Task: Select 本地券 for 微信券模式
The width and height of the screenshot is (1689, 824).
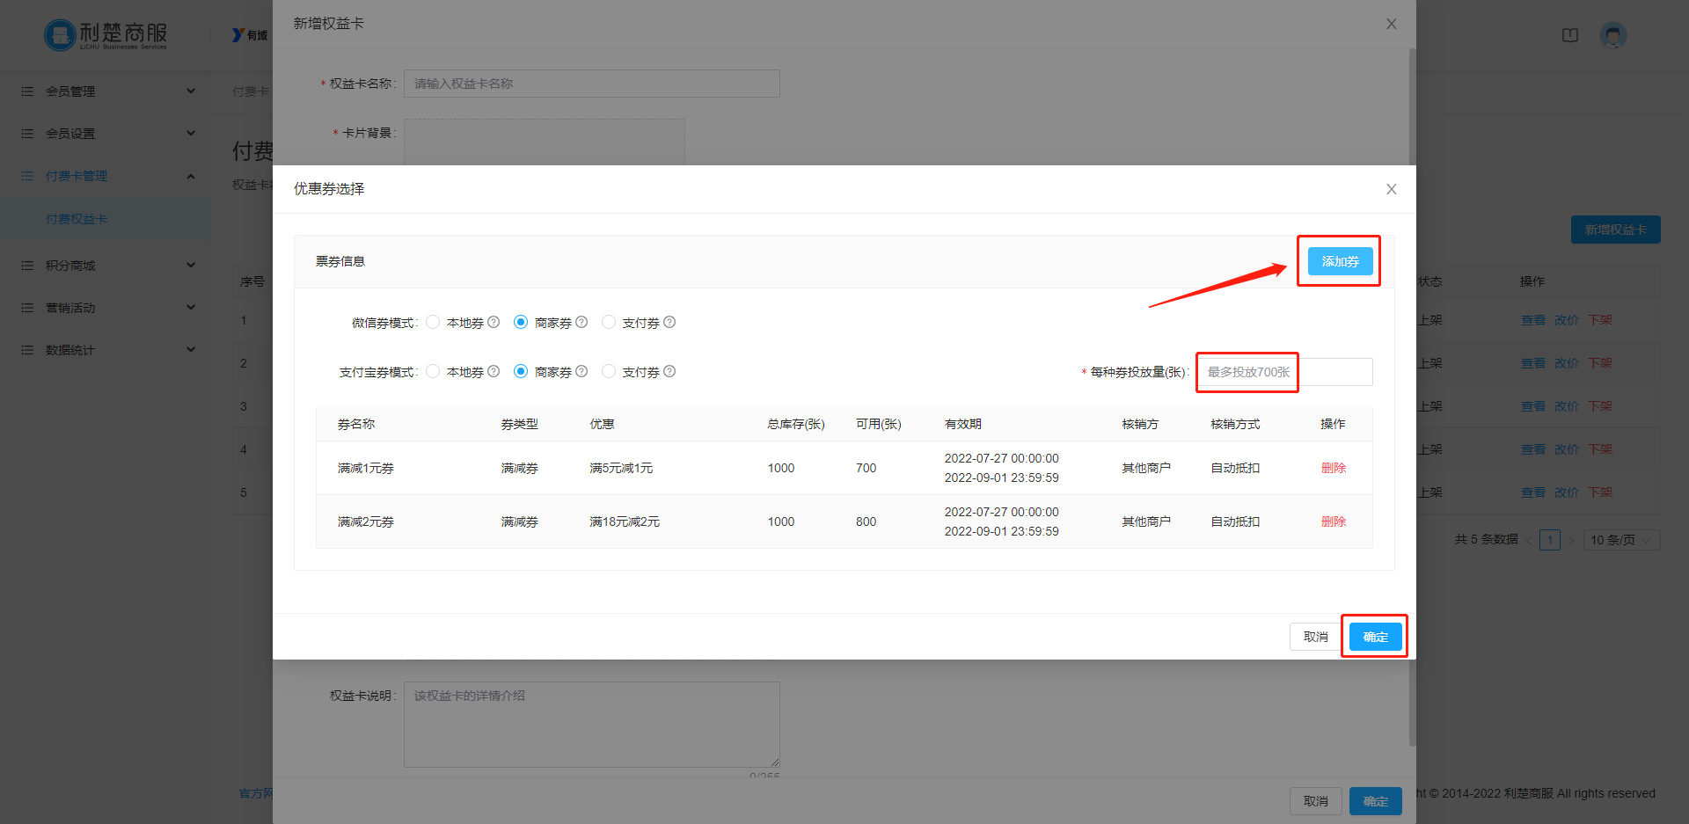Action: tap(433, 322)
